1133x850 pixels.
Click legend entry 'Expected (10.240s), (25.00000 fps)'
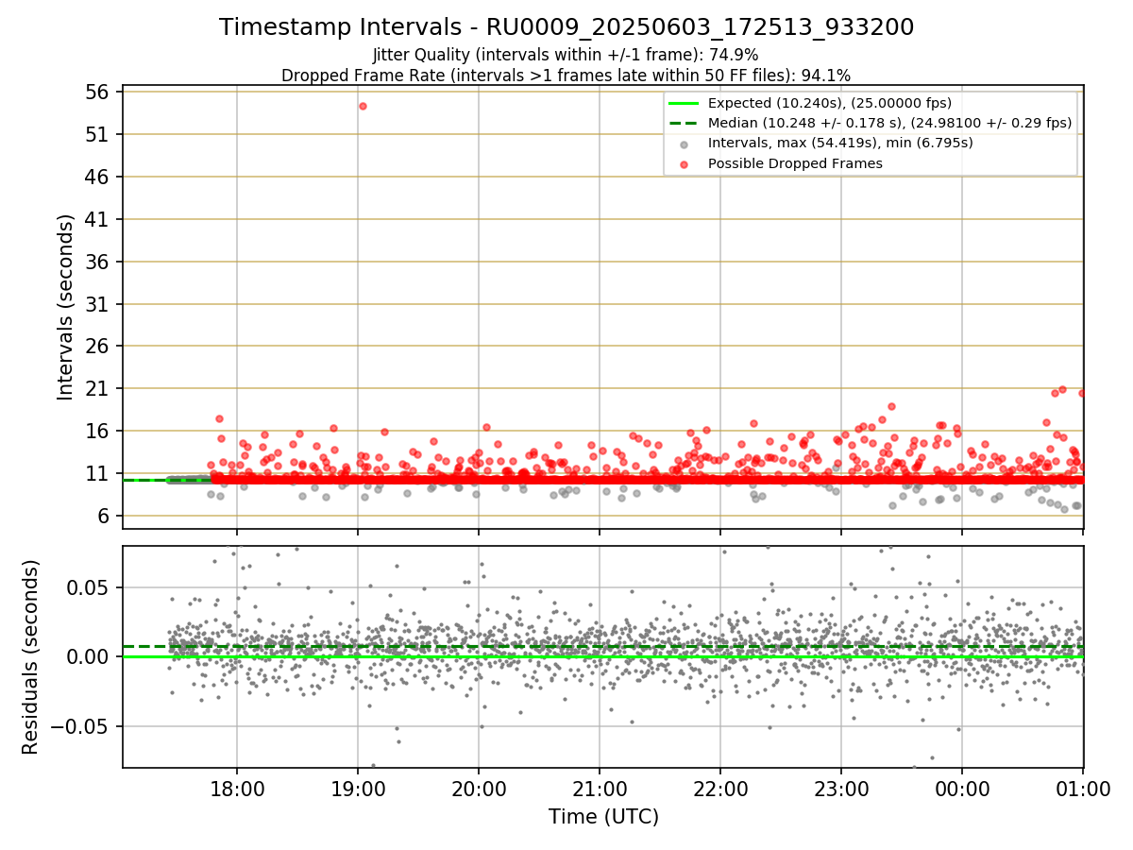[x=830, y=103]
